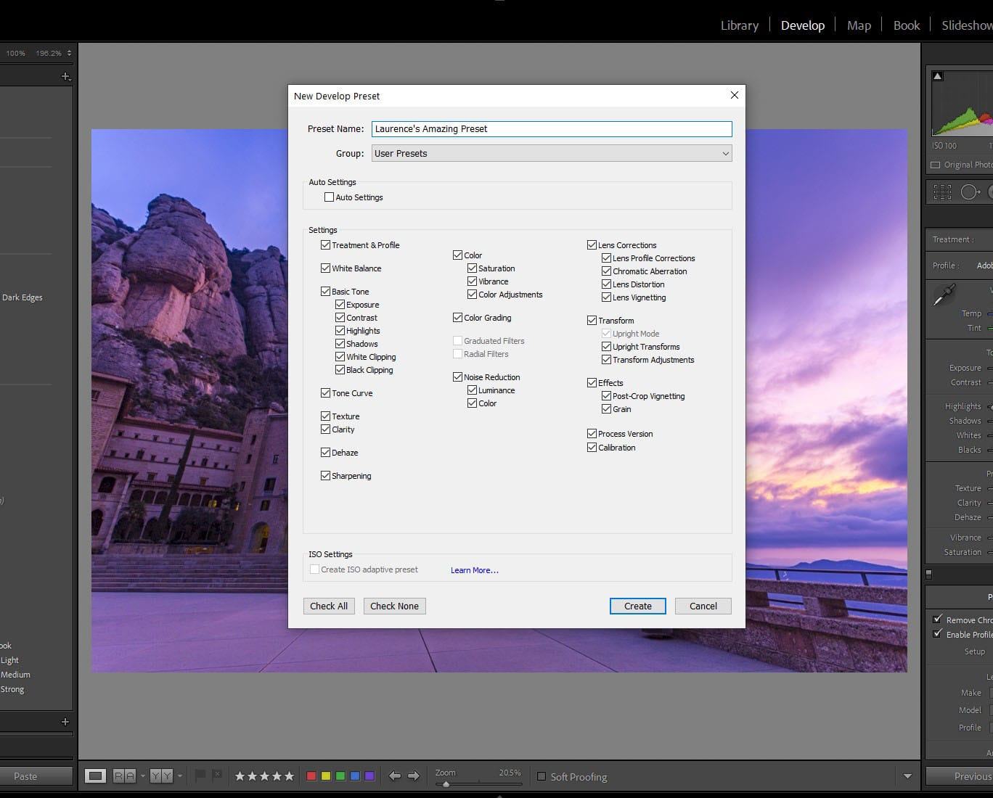
Task: Select the Crop Overlay tool
Action: click(x=942, y=192)
